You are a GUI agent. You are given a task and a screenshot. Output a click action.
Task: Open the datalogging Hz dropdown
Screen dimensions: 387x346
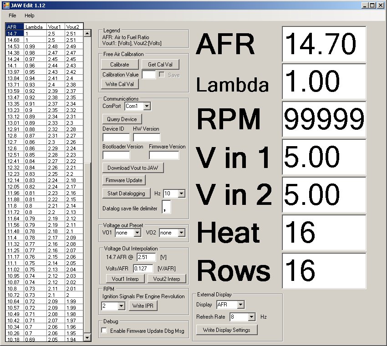click(181, 193)
